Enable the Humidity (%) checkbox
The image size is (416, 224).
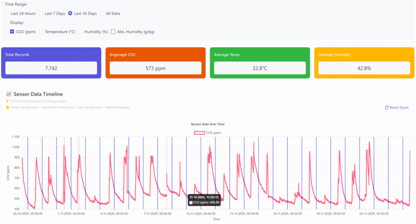tap(80, 32)
